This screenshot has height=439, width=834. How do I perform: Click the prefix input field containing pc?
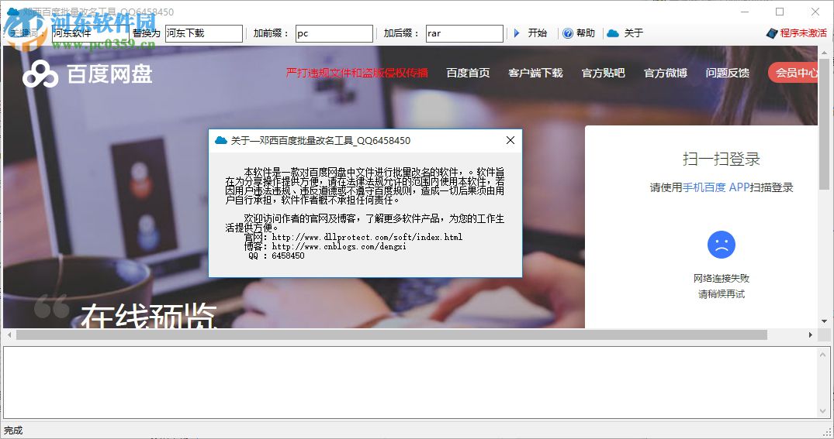[334, 33]
